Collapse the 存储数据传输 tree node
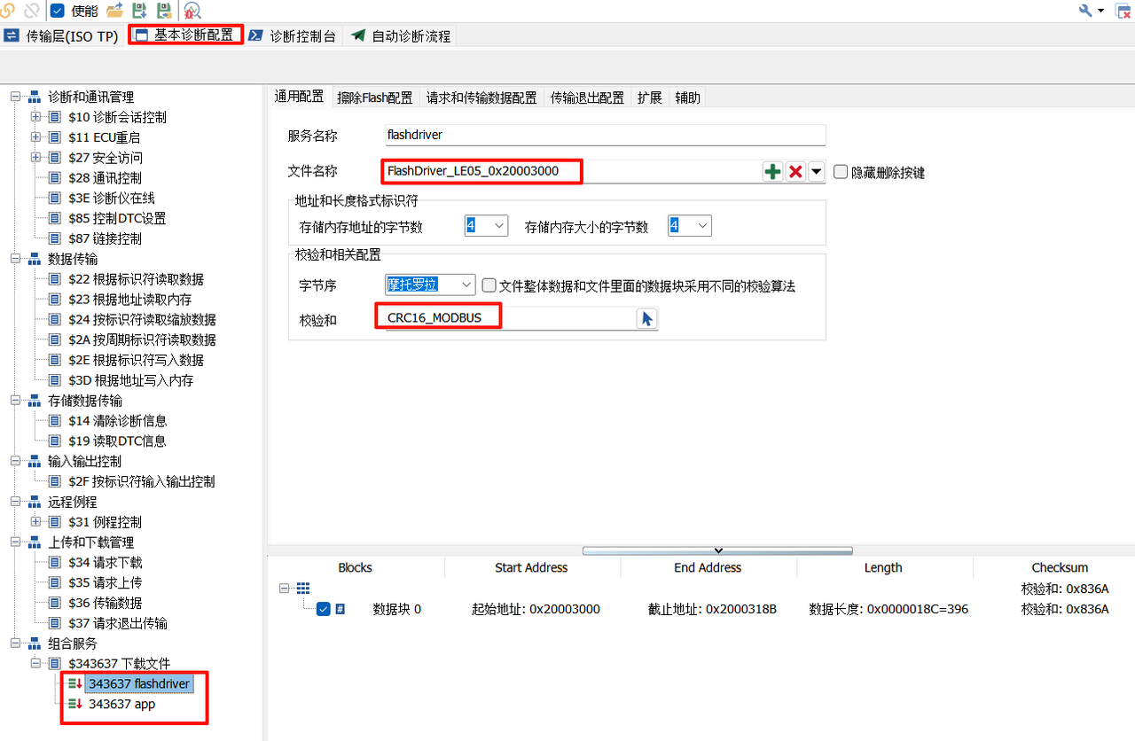 [x=15, y=401]
